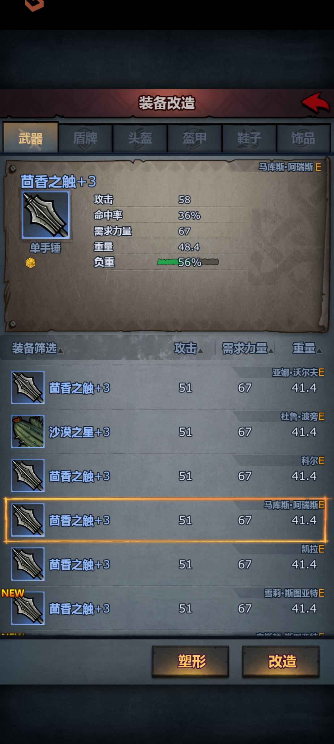
Task: Tap the red back arrow icon
Action: pyautogui.click(x=315, y=103)
